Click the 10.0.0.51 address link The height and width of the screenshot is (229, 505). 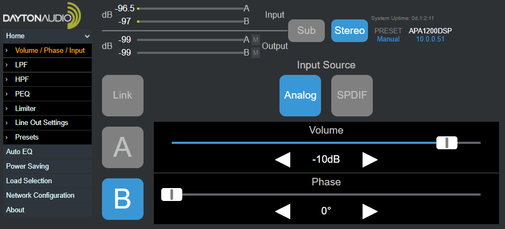[x=431, y=39]
